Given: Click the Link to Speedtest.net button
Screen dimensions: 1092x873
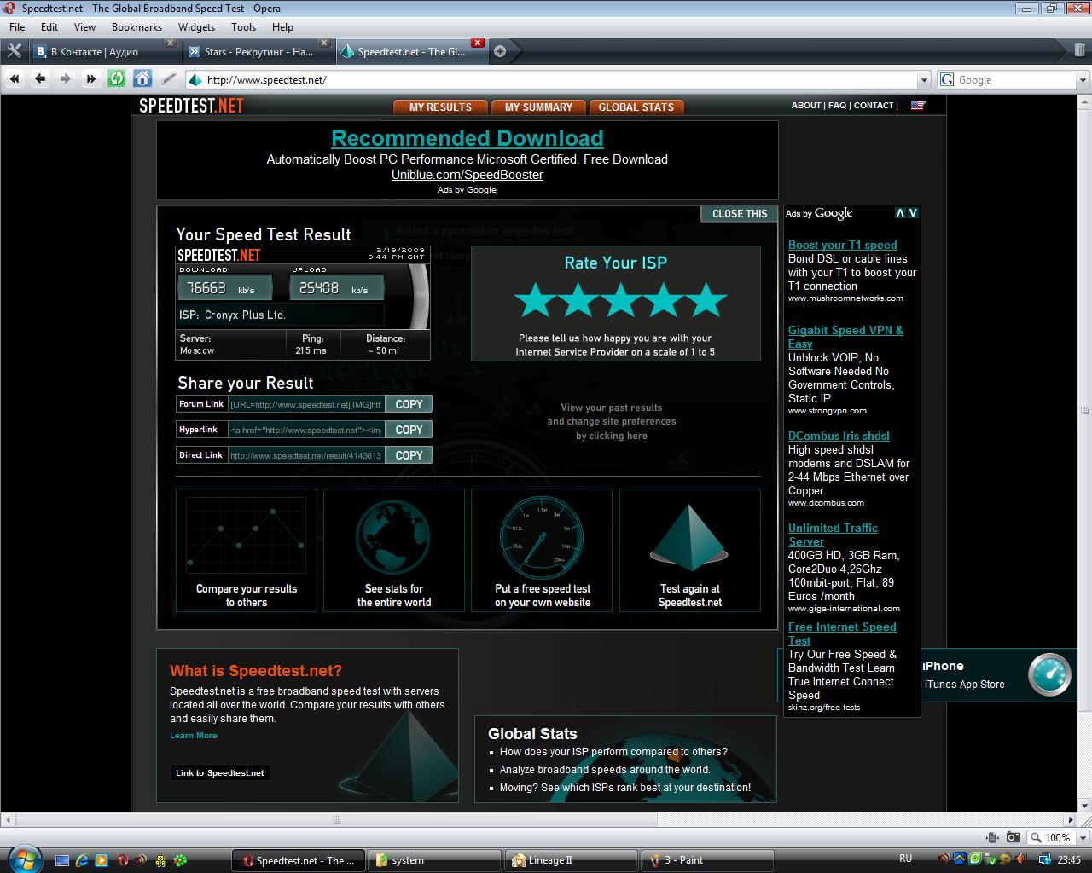Looking at the screenshot, I should tap(220, 773).
